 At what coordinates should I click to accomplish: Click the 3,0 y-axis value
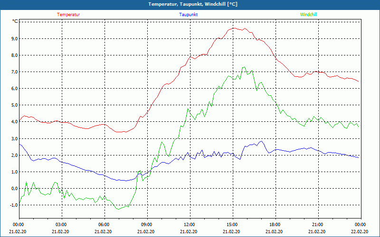click(15, 138)
